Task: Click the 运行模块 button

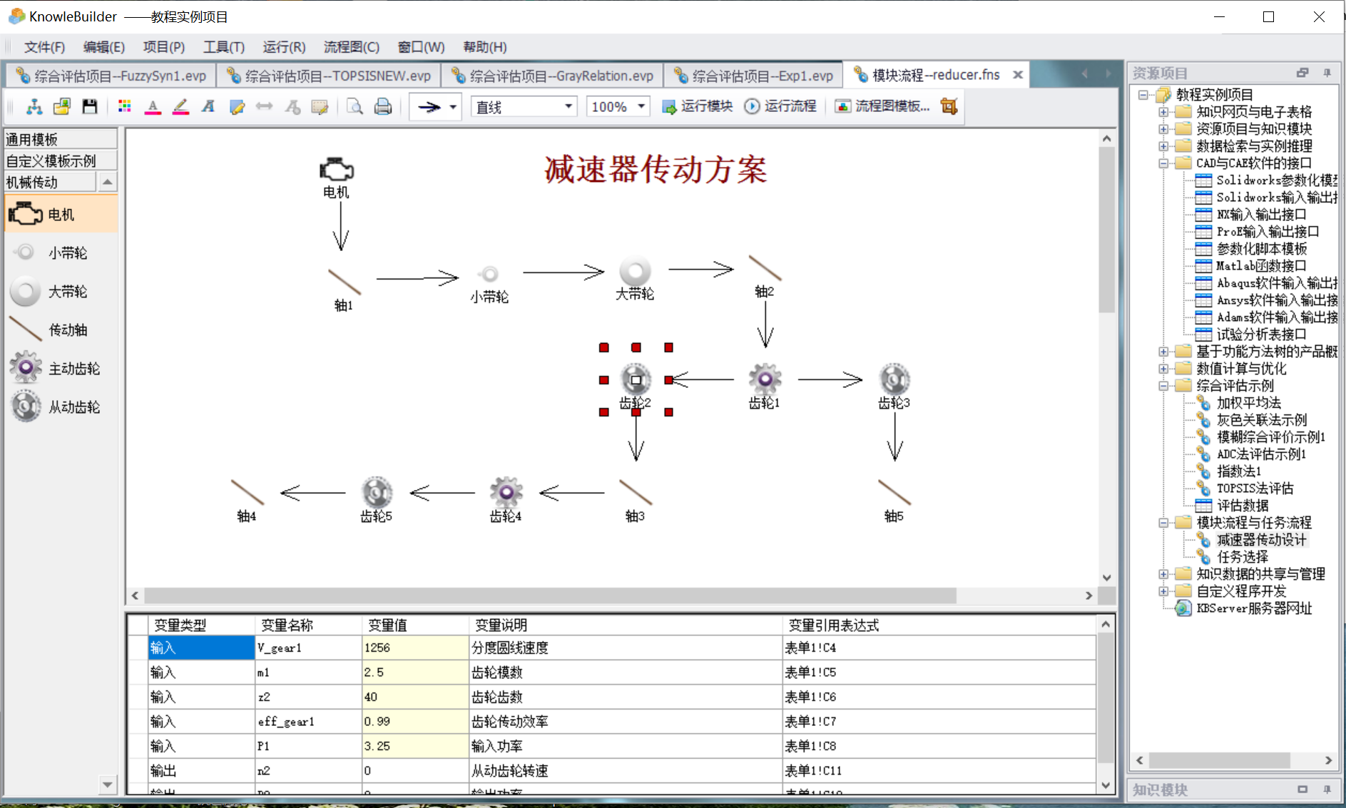Action: (698, 106)
